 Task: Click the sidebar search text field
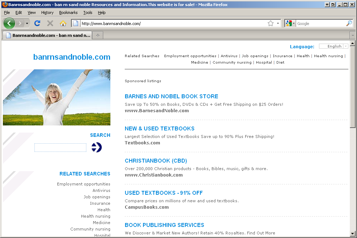[60, 147]
